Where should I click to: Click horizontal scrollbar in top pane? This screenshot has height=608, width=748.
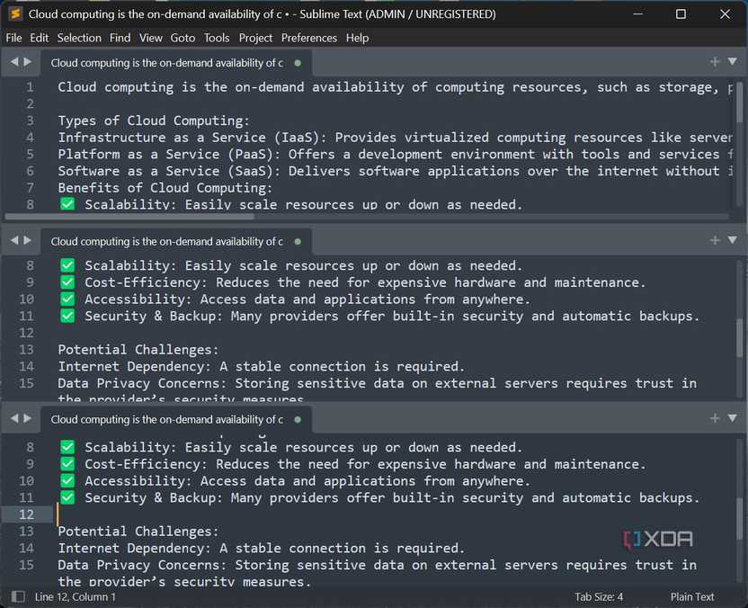pos(129,216)
